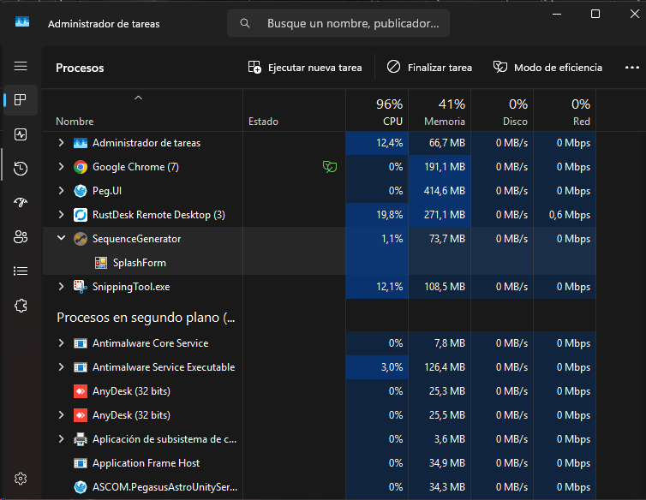Screen dimensions: 646x500
Task: Expand Antimalware Core Service
Action: [61, 343]
